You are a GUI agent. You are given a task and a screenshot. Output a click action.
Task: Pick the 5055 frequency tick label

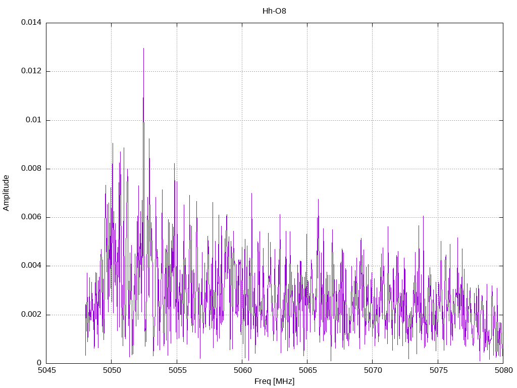tap(177, 370)
